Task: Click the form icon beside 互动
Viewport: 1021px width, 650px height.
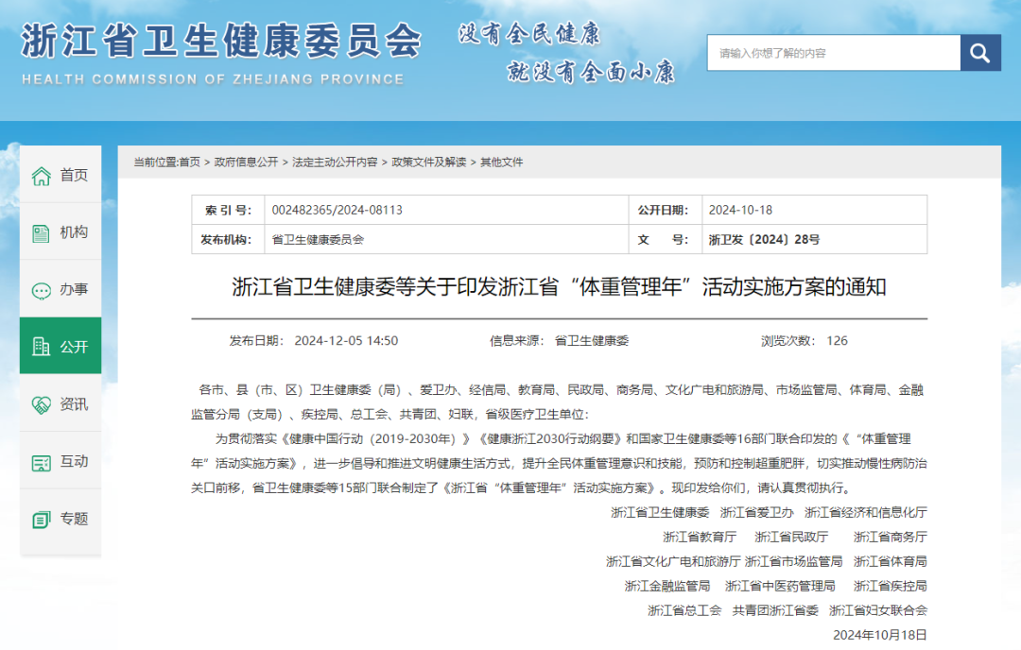Action: [x=41, y=463]
